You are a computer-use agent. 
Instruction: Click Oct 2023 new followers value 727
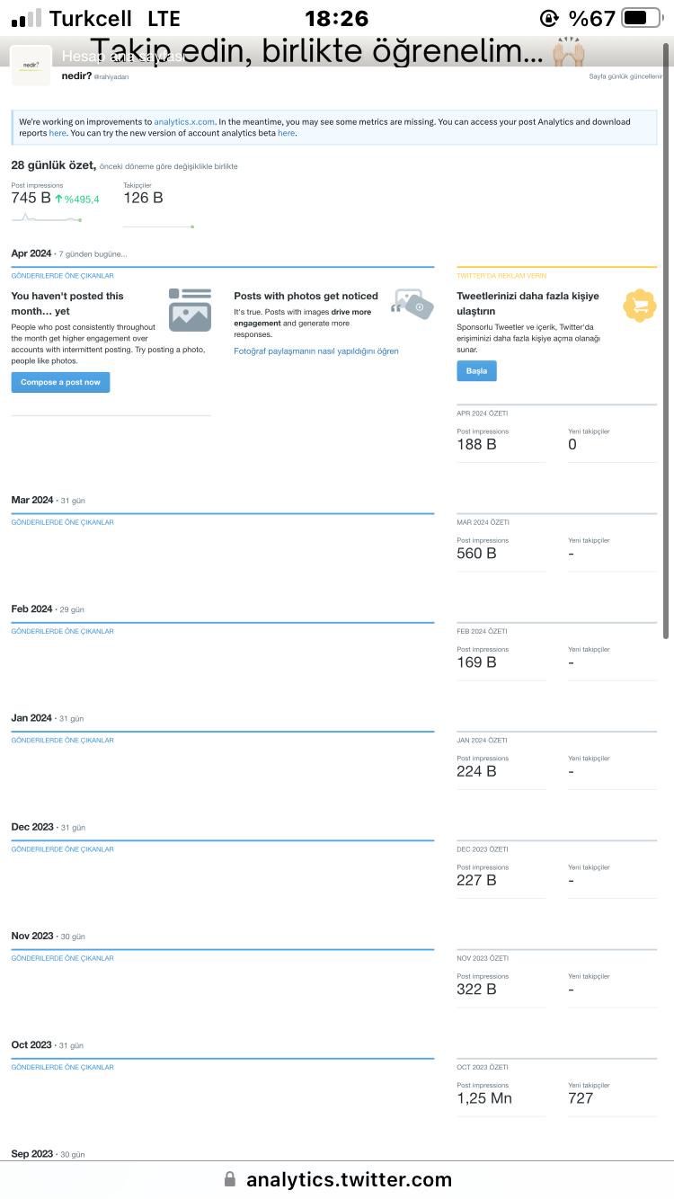coord(581,1097)
